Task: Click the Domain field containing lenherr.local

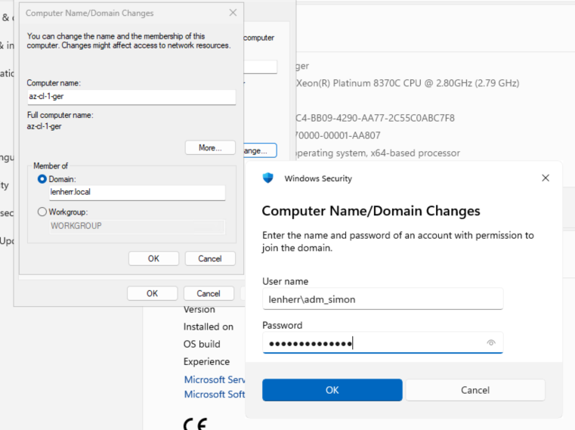Action: [x=137, y=193]
